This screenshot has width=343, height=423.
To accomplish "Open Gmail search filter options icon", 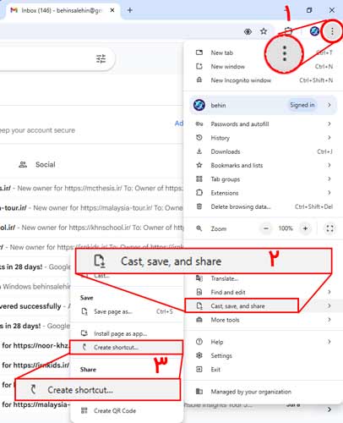I will tap(101, 58).
